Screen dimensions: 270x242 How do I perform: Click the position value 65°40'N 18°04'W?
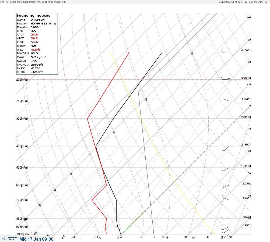pyautogui.click(x=44, y=24)
